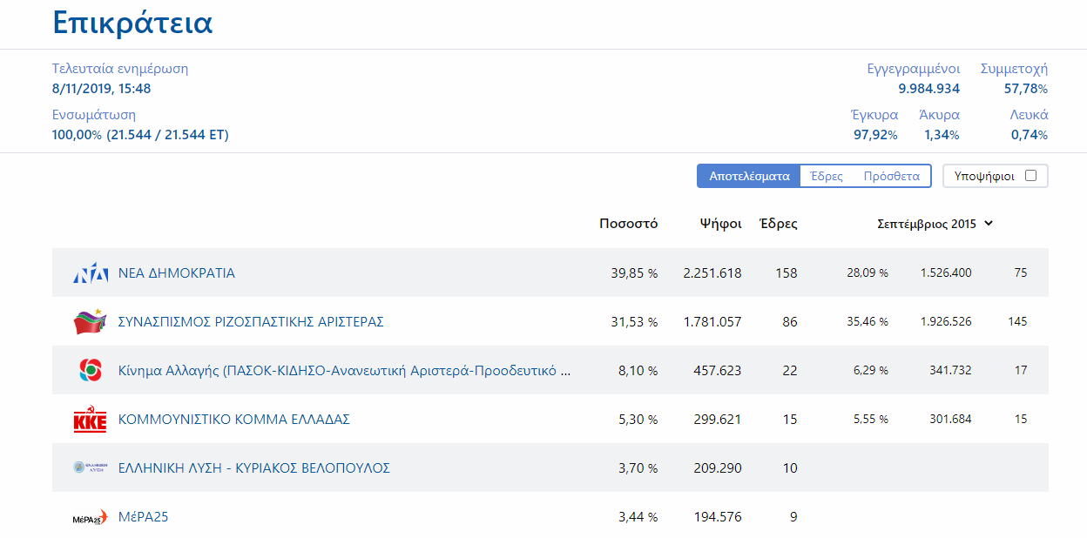Click the Επικράτεια page heading

click(132, 24)
